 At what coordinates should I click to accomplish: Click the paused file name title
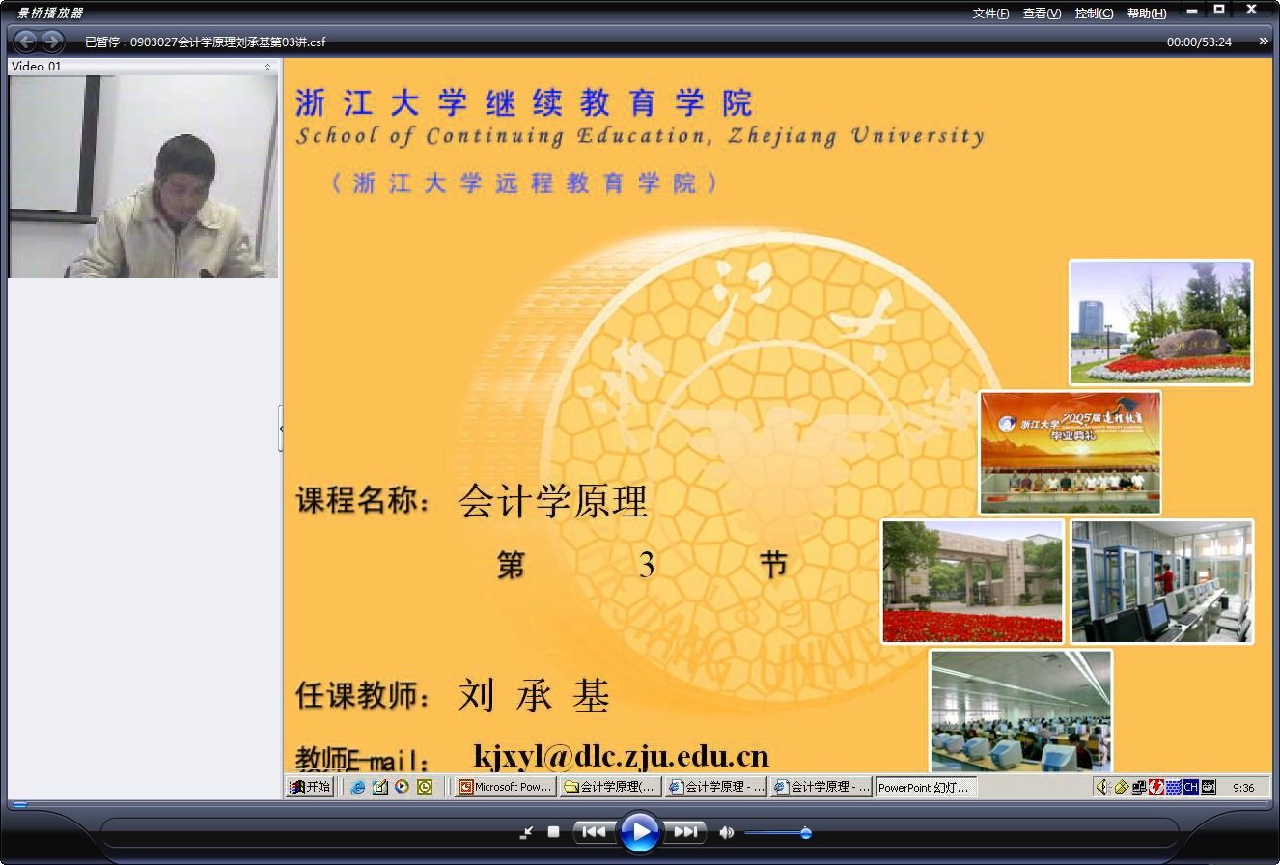tap(206, 42)
